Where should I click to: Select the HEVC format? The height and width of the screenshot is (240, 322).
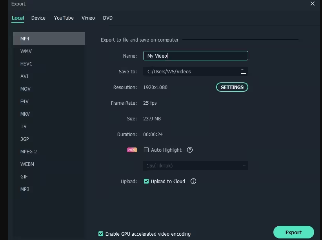pos(49,64)
